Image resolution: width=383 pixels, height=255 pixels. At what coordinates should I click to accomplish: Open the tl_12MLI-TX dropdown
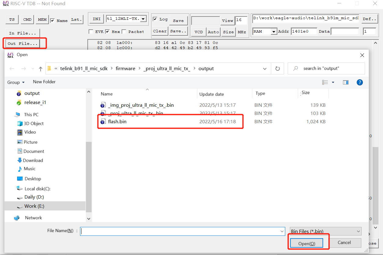(x=143, y=19)
